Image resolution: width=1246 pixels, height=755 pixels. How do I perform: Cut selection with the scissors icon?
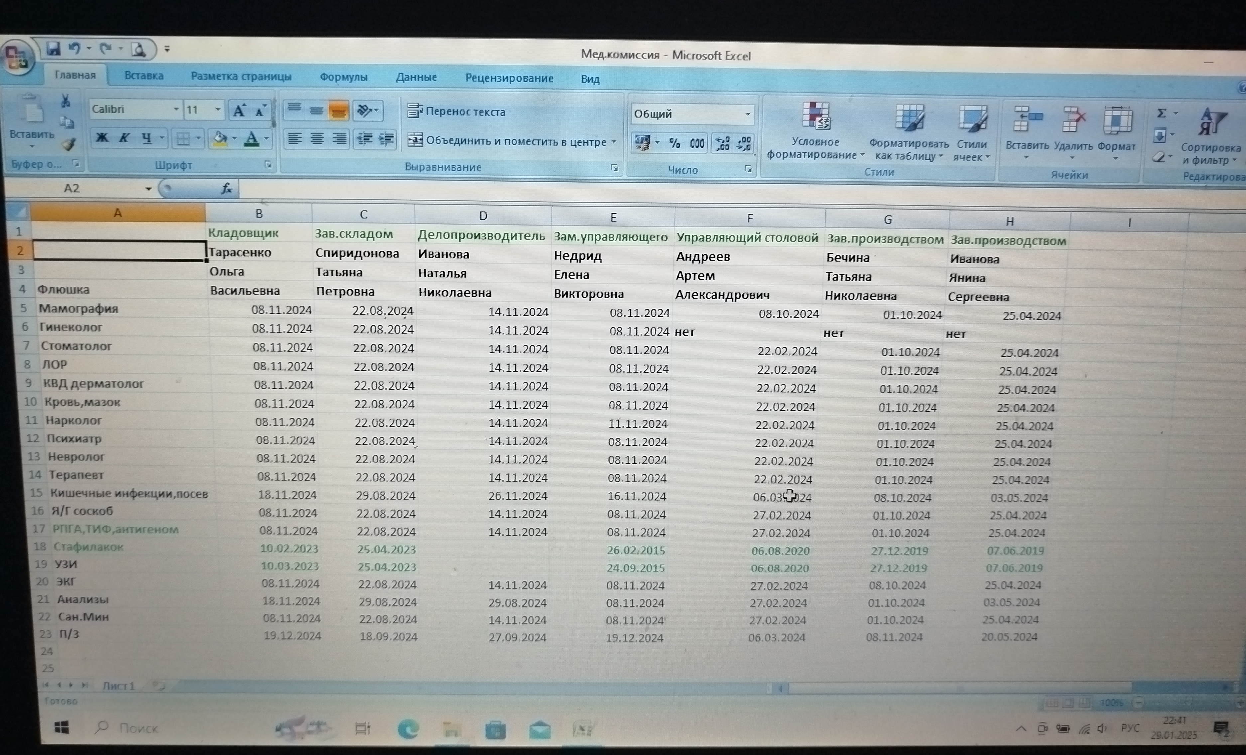[x=65, y=101]
